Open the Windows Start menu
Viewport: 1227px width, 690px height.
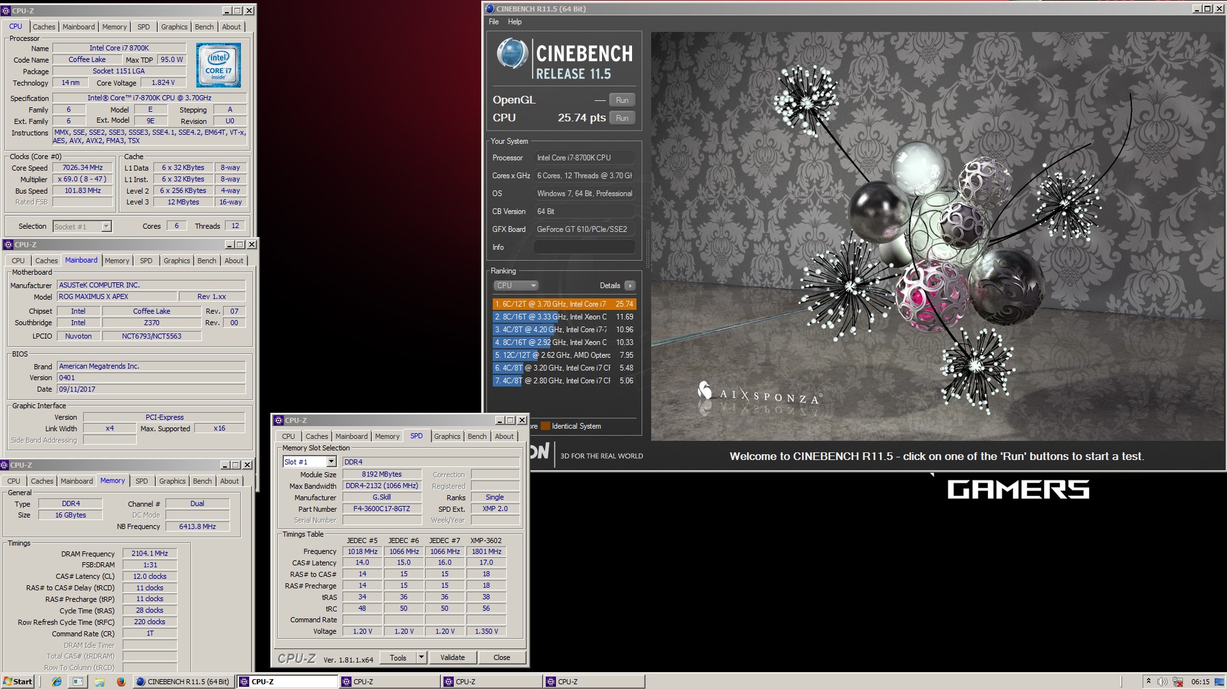coord(17,682)
